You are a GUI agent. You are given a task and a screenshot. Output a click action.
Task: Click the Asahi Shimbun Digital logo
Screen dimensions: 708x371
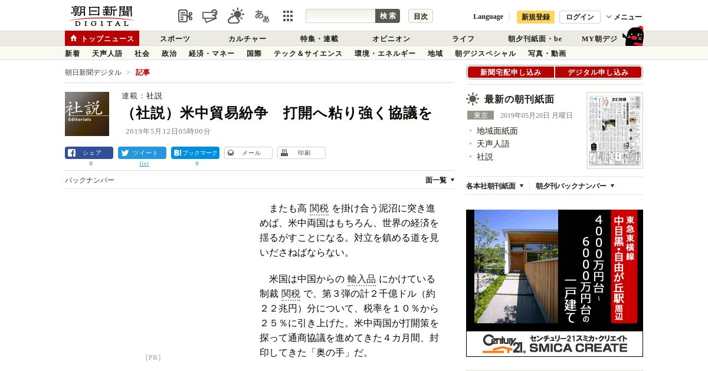[x=101, y=16]
